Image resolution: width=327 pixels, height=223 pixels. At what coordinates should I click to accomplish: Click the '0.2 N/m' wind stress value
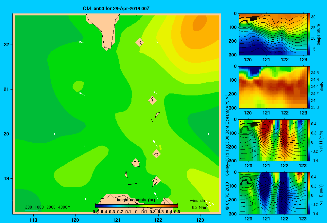[x=199, y=207]
